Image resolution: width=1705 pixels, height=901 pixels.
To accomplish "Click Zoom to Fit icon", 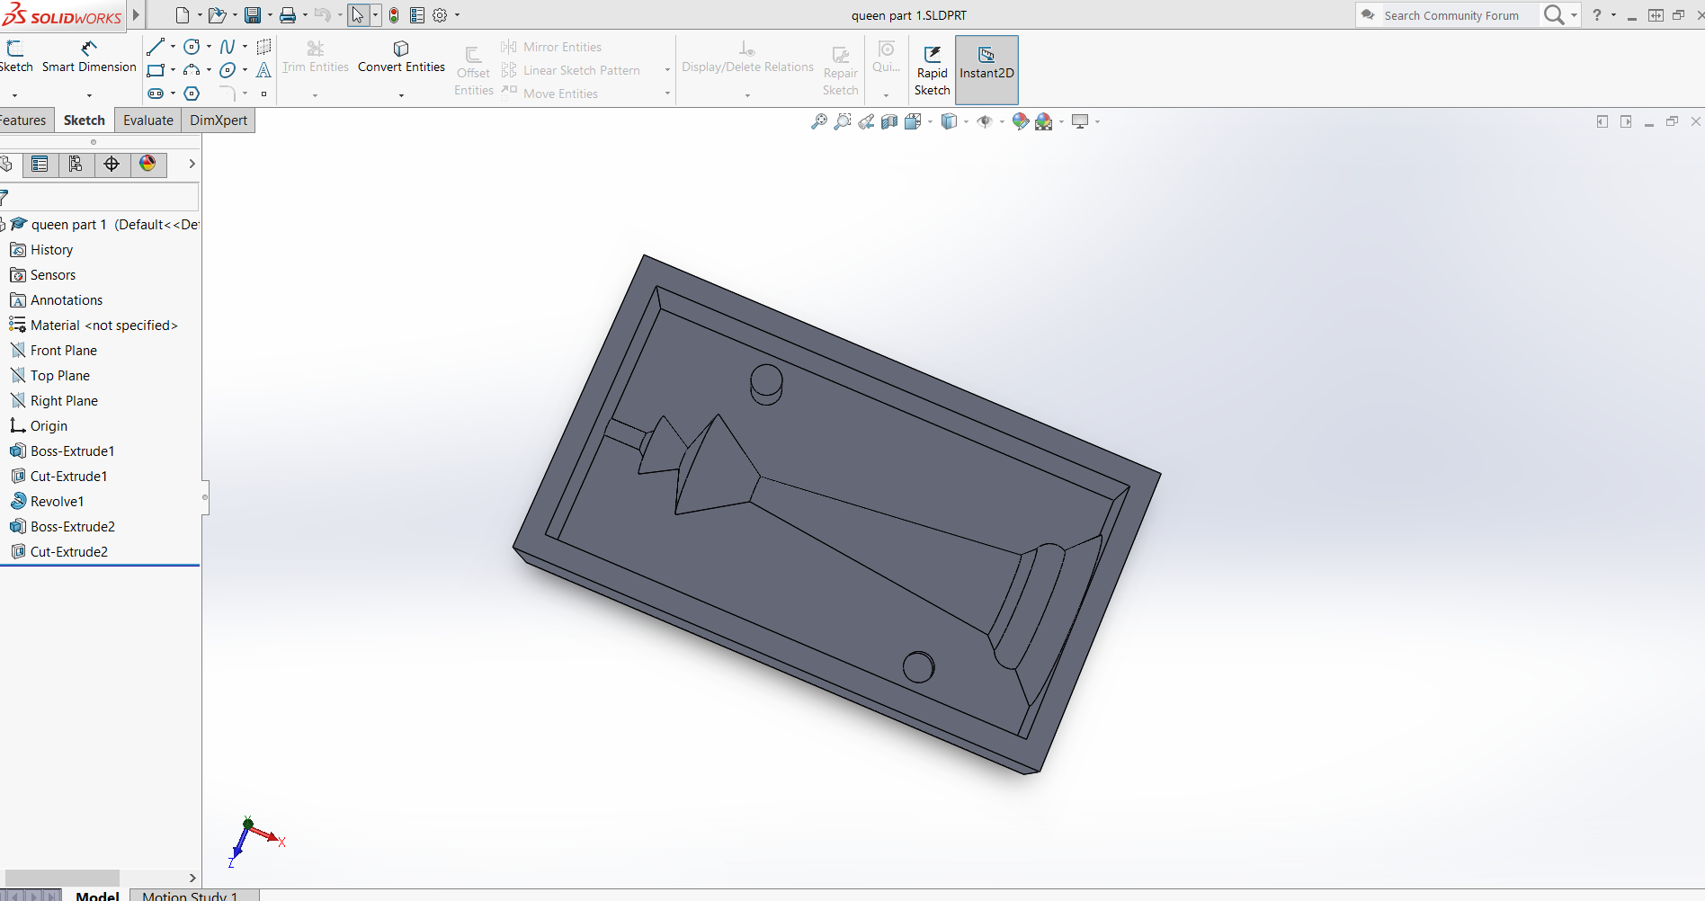I will [x=818, y=121].
